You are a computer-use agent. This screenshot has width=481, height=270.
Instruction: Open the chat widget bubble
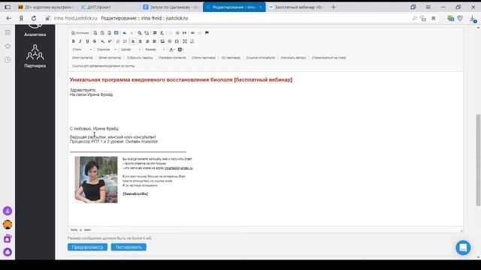point(463,247)
